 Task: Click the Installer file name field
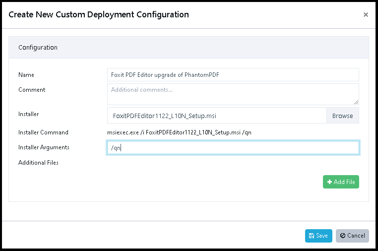point(217,116)
